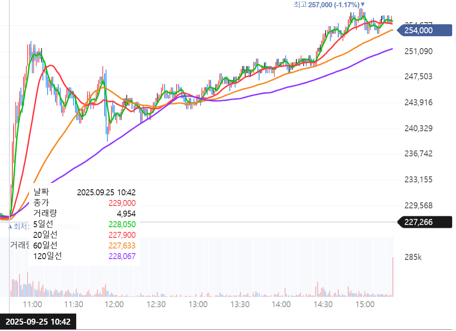Select the 227,266 crosshair price tag

pos(424,222)
